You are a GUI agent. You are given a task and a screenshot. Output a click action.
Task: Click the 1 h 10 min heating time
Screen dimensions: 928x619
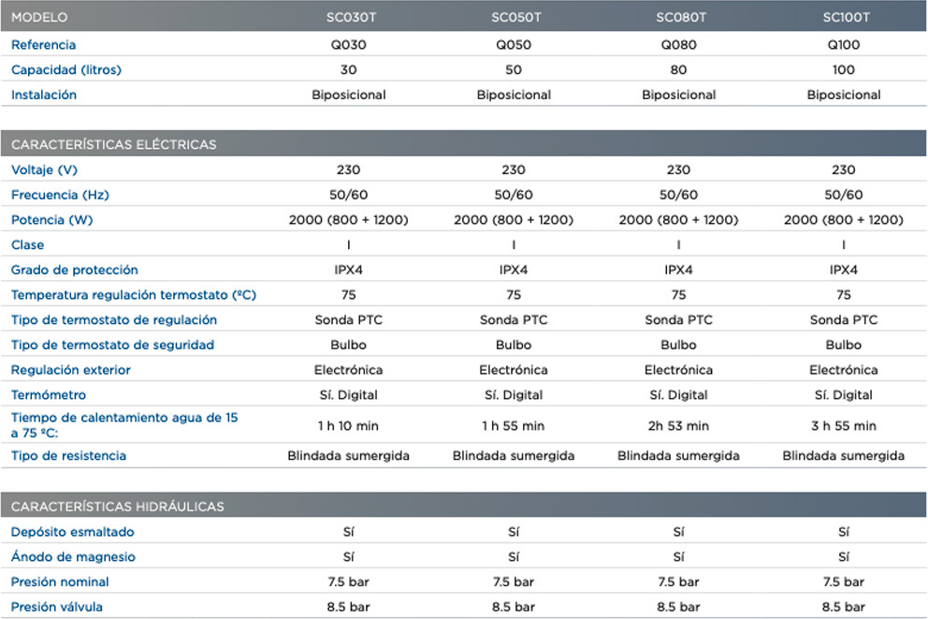[x=349, y=426]
